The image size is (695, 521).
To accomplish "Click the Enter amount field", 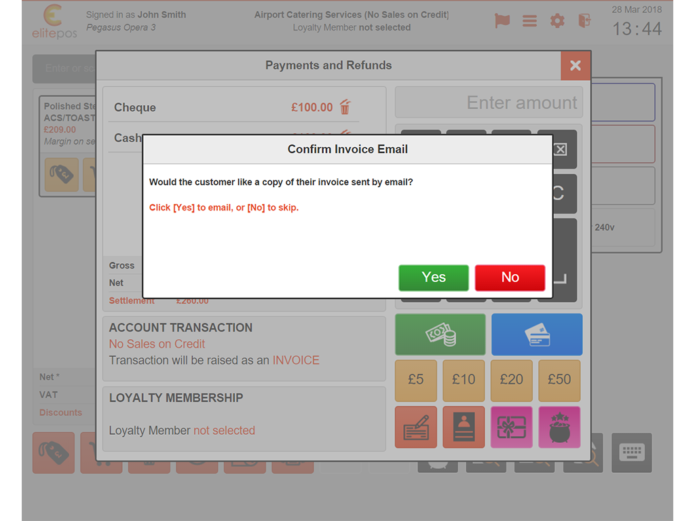I will point(489,103).
